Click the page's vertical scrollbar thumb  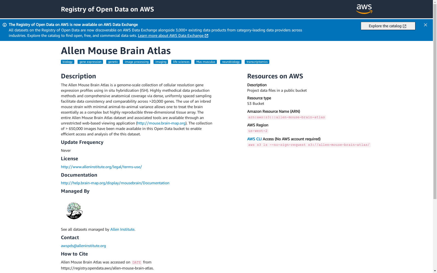pyautogui.click(x=435, y=101)
